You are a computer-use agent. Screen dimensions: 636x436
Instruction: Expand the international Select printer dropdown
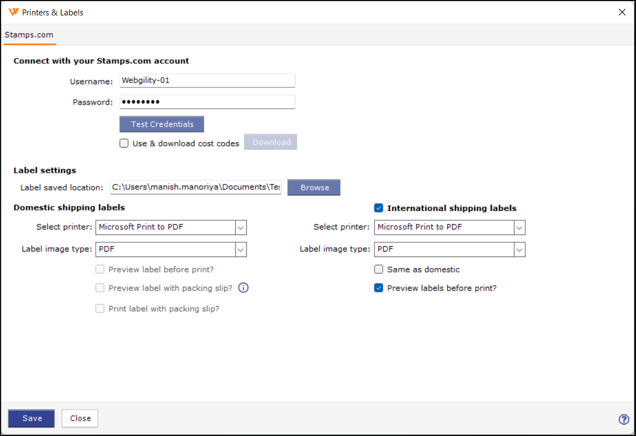click(x=519, y=227)
